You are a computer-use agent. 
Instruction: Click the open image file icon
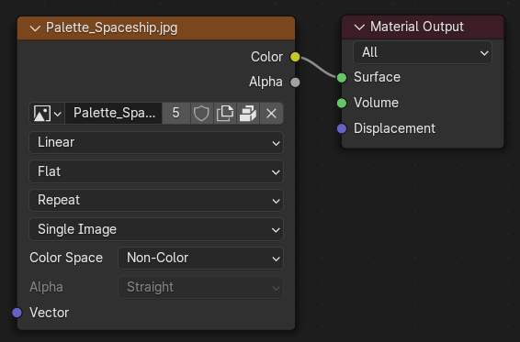point(248,114)
